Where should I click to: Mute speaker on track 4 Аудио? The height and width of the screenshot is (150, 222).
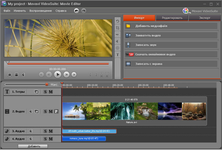point(31,139)
